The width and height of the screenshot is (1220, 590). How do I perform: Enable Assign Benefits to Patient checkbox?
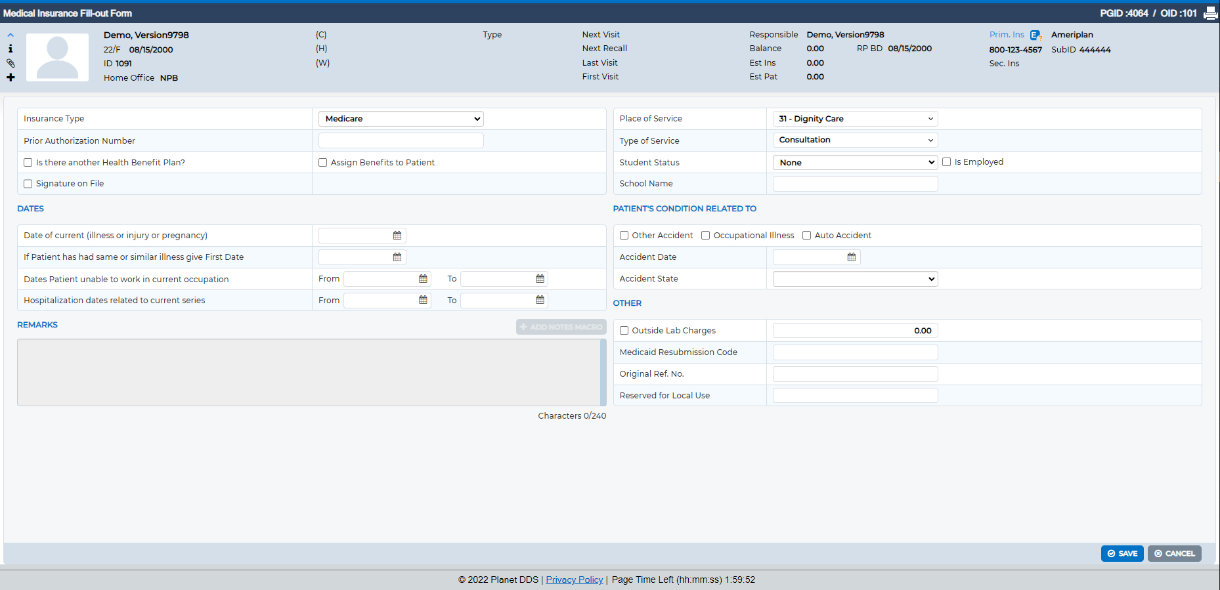click(x=323, y=163)
